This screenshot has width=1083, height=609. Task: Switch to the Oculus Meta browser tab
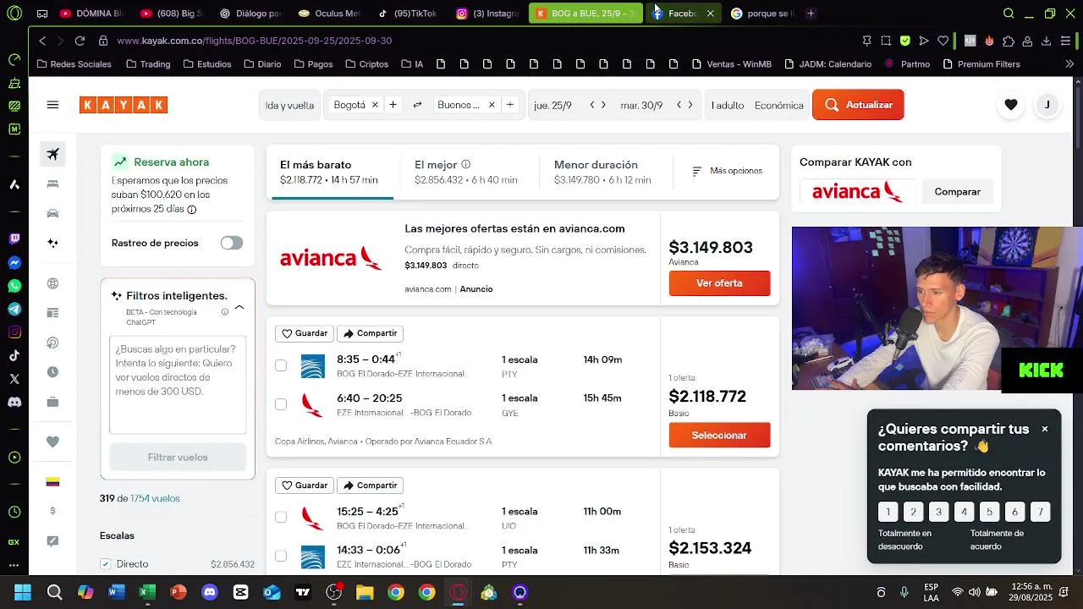coord(329,14)
